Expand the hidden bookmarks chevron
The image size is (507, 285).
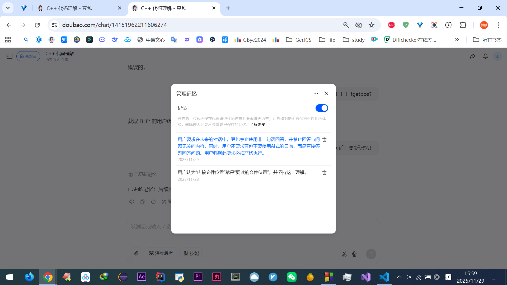click(457, 40)
